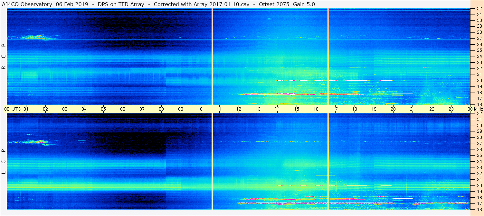Click the 27 MHz label in RCP panel

(x=479, y=38)
